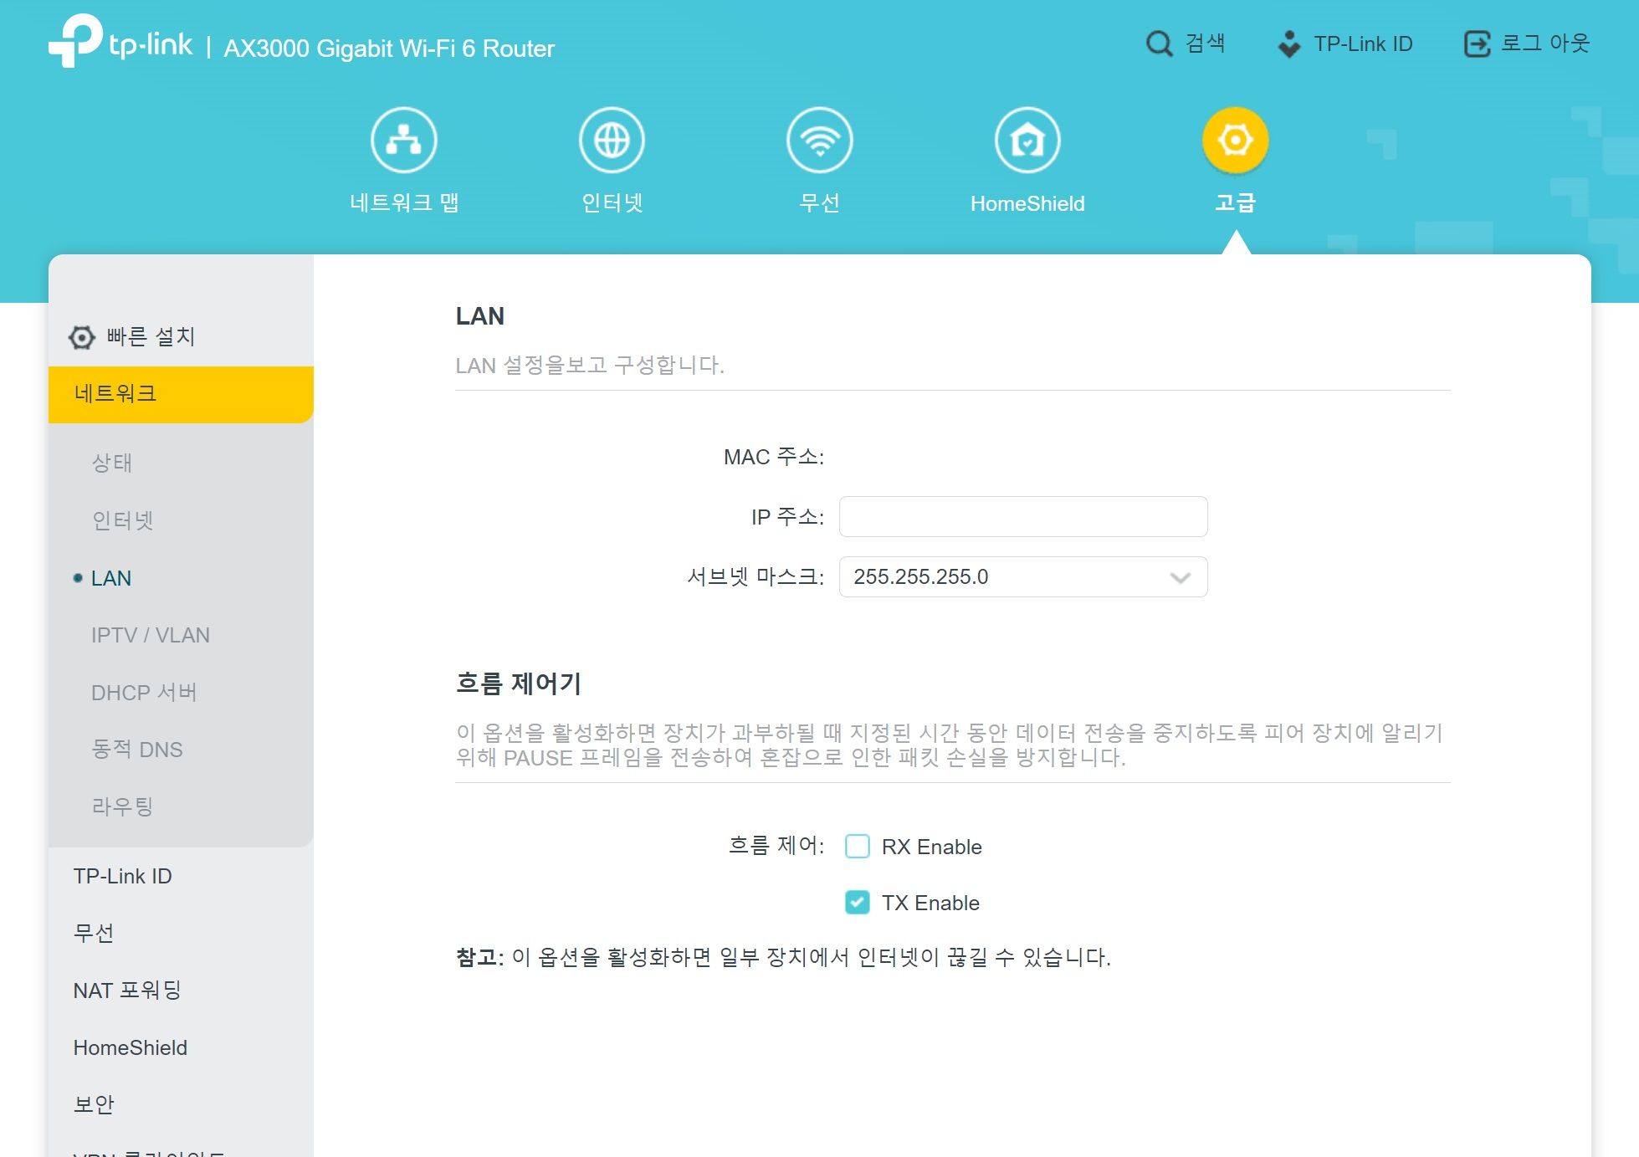Image resolution: width=1639 pixels, height=1157 pixels.
Task: Open the DHCP 서버 sidebar item
Action: 144,693
